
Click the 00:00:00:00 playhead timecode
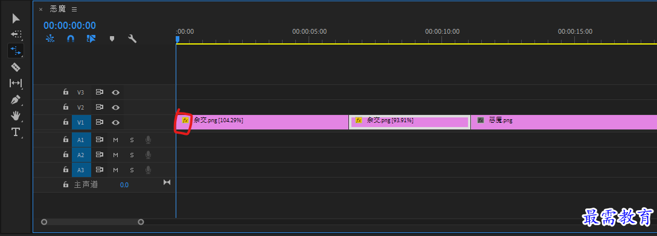coord(69,26)
